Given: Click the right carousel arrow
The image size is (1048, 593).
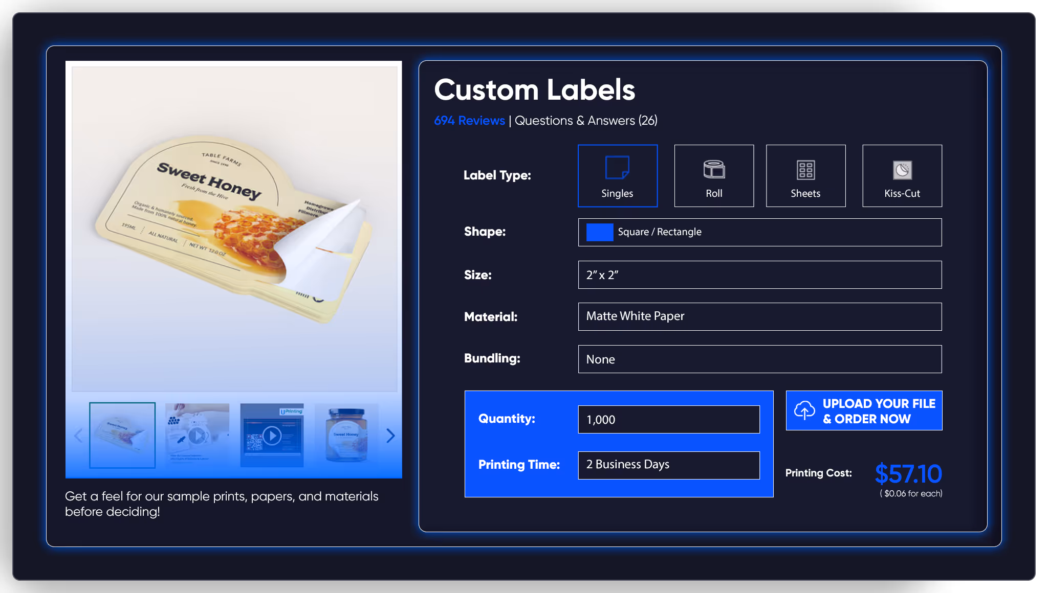Looking at the screenshot, I should 390,436.
